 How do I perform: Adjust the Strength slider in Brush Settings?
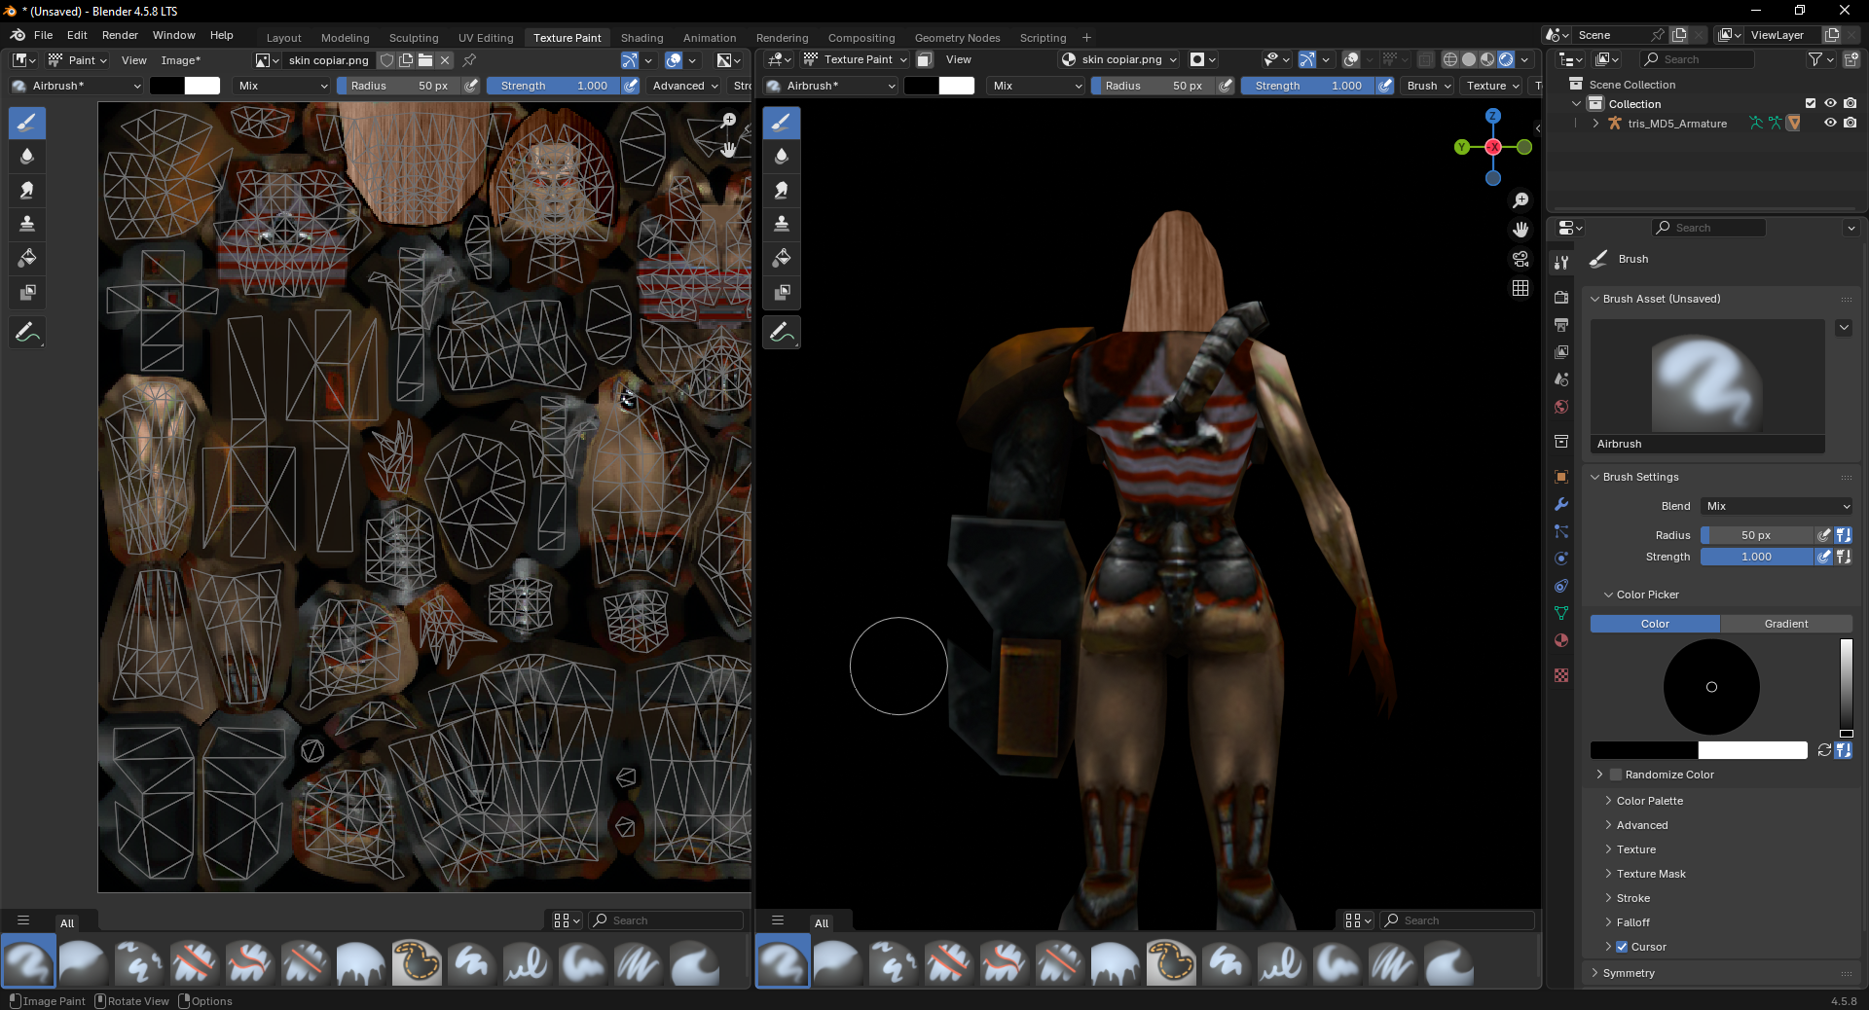pos(1756,557)
